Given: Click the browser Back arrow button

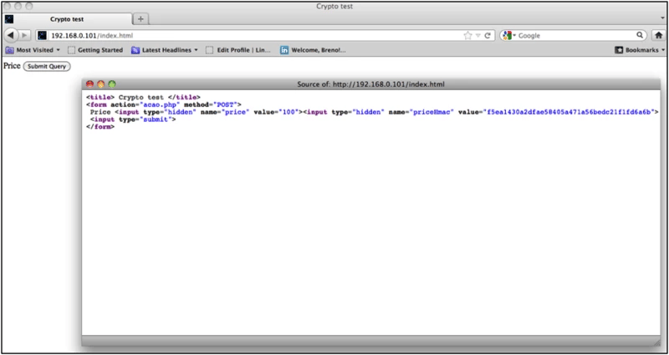Looking at the screenshot, I should (x=12, y=35).
